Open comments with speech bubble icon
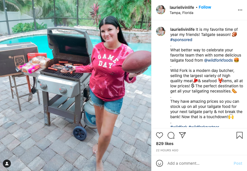The width and height of the screenshot is (247, 171). tap(171, 135)
